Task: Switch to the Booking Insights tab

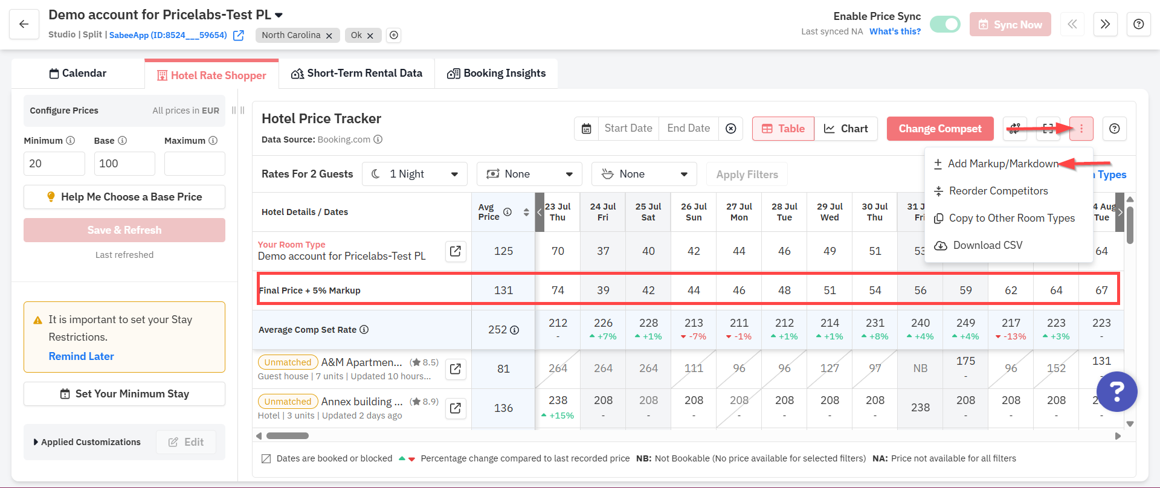Action: (x=496, y=73)
